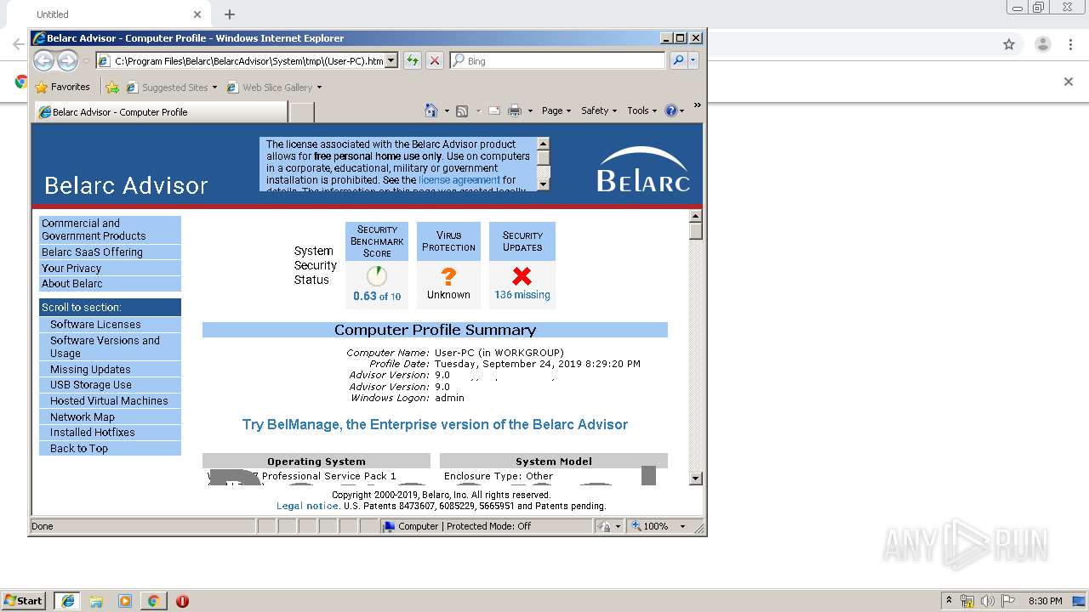Open the Page menu
The height and width of the screenshot is (612, 1089).
coord(556,110)
